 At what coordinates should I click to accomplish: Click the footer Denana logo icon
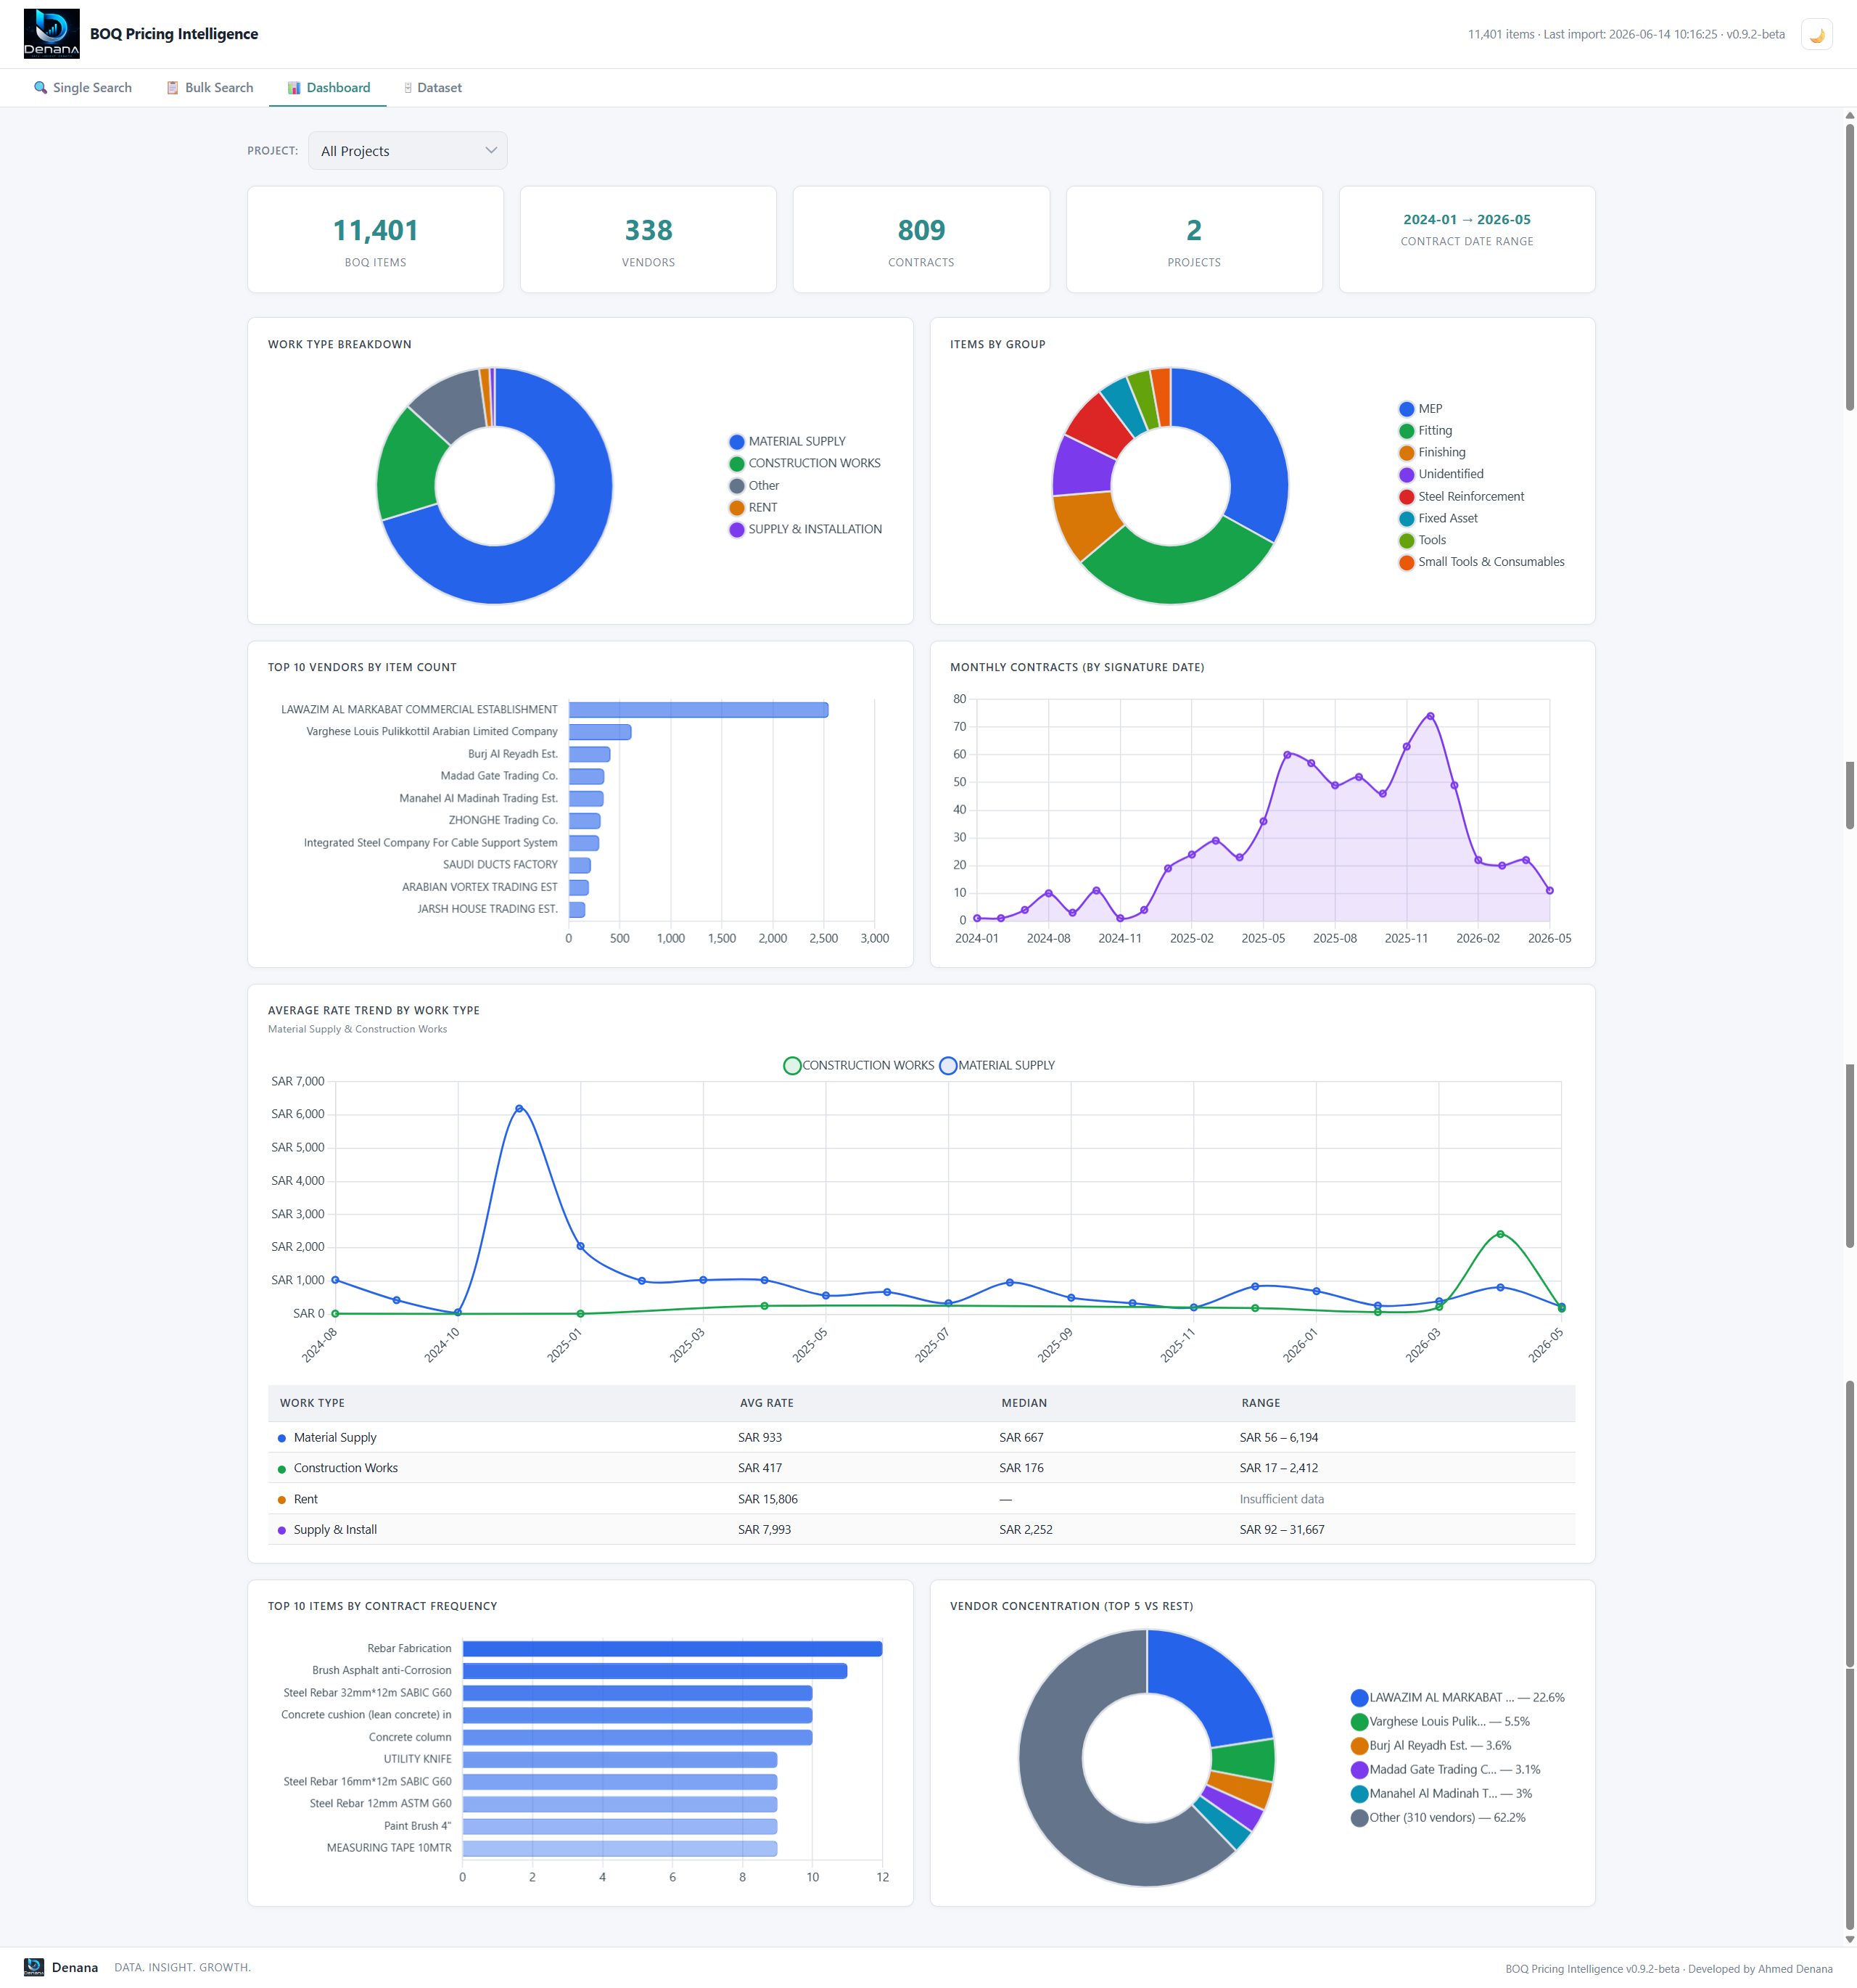pyautogui.click(x=34, y=1967)
